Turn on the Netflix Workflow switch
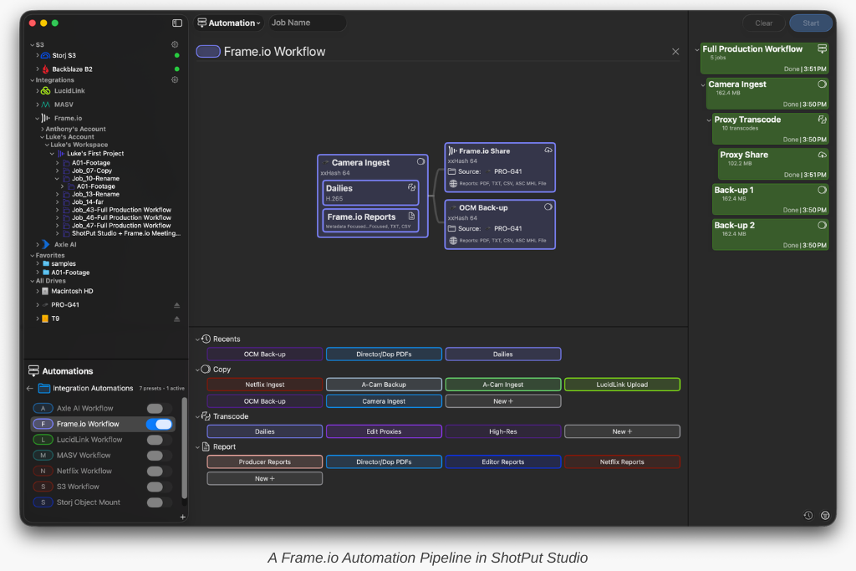 tap(160, 471)
